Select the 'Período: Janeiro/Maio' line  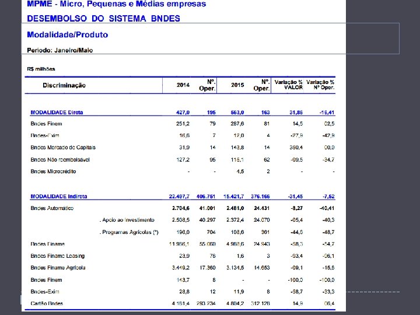click(x=60, y=50)
